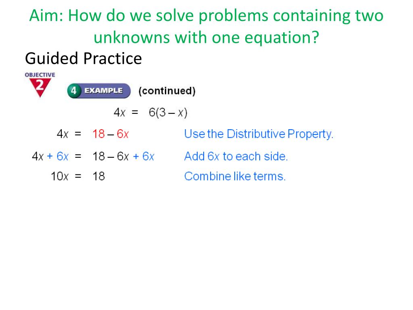Click 'Add 6x to each side.' hint
Viewport: 413px width, 310px height.
[x=236, y=156]
